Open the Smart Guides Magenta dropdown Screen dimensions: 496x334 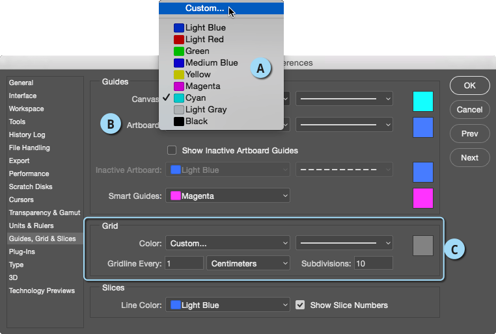[228, 196]
